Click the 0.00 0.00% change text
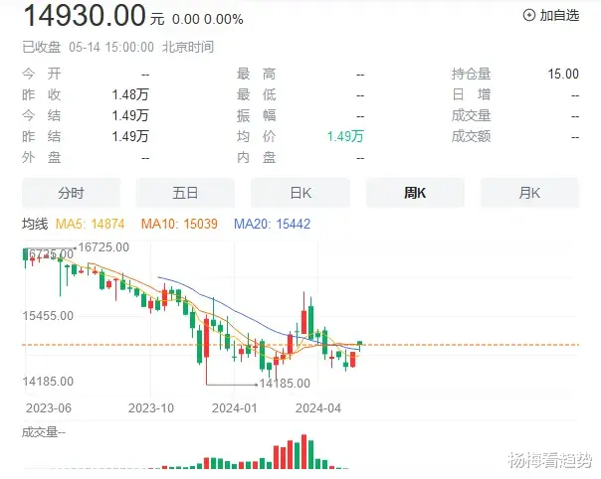Image resolution: width=601 pixels, height=479 pixels. click(x=207, y=19)
